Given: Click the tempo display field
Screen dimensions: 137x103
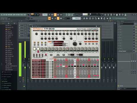Looking at the screenshot, I should tap(45, 15).
